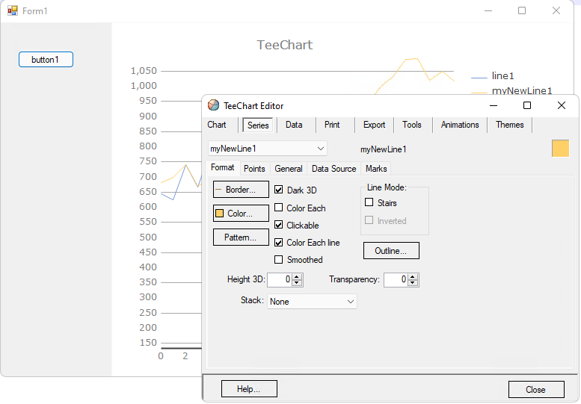The height and width of the screenshot is (404, 581).
Task: Decrease Height 3D with down arrow
Action: click(296, 283)
